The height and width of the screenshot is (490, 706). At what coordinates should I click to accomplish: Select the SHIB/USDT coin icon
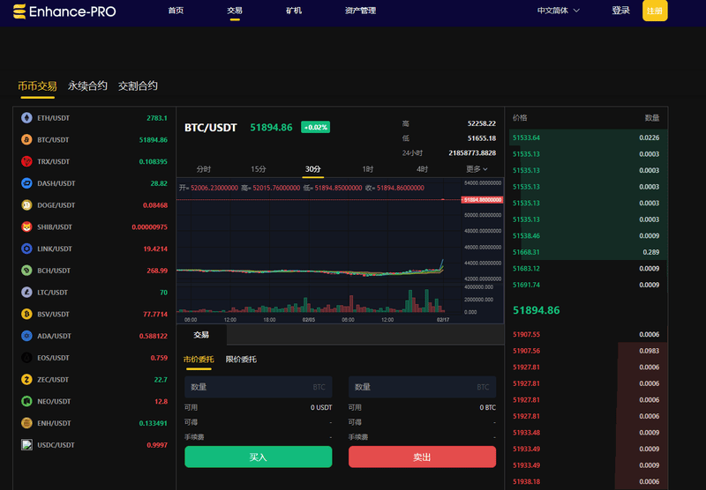point(26,227)
